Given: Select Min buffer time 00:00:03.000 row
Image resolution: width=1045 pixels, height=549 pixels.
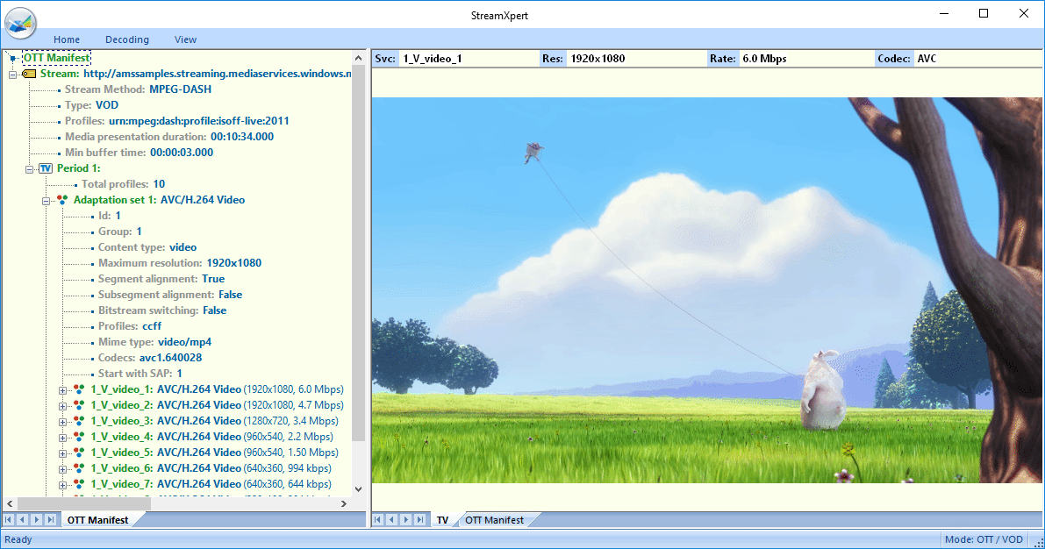Looking at the screenshot, I should tap(139, 153).
